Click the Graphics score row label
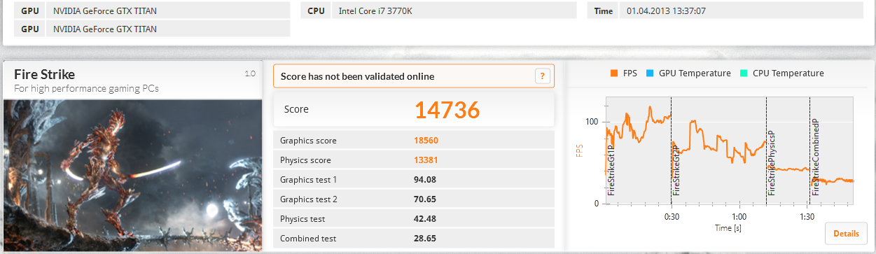 tap(308, 141)
